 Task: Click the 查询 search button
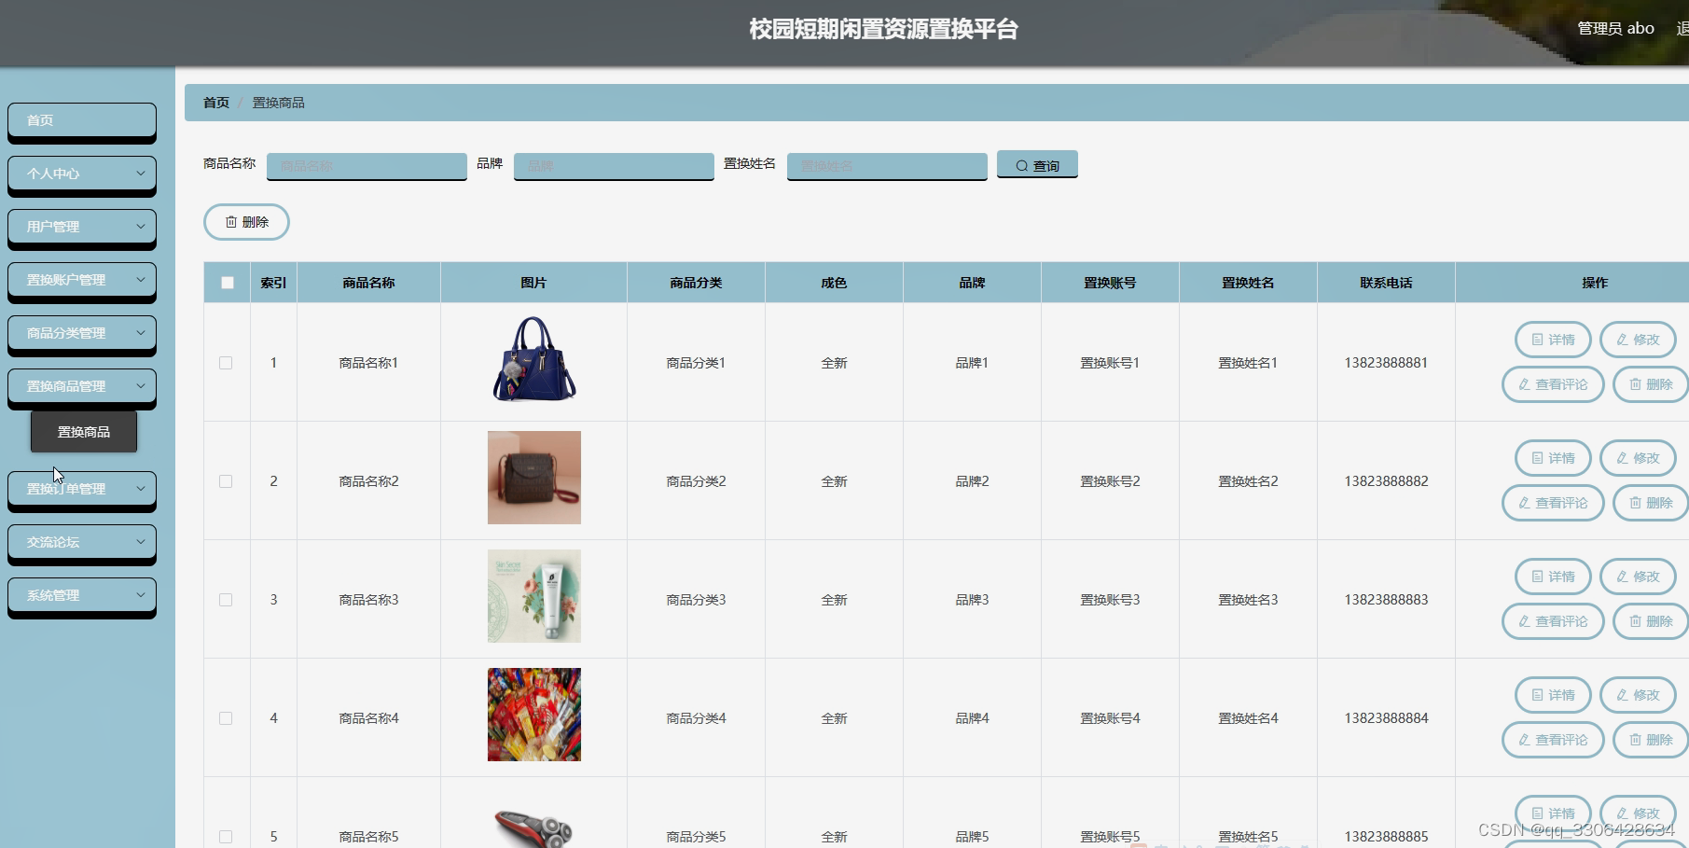click(x=1036, y=164)
